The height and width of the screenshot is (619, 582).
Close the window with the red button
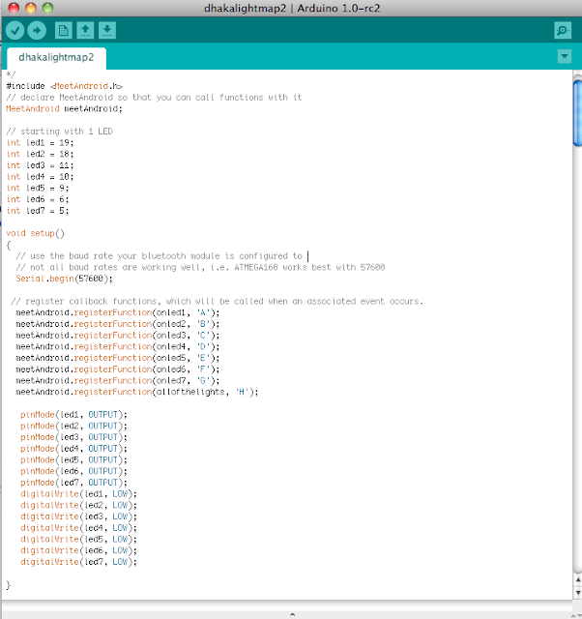(x=14, y=8)
